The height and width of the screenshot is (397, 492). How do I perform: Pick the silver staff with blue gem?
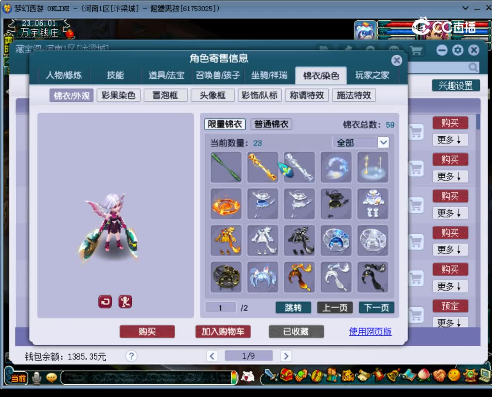pyautogui.click(x=299, y=167)
